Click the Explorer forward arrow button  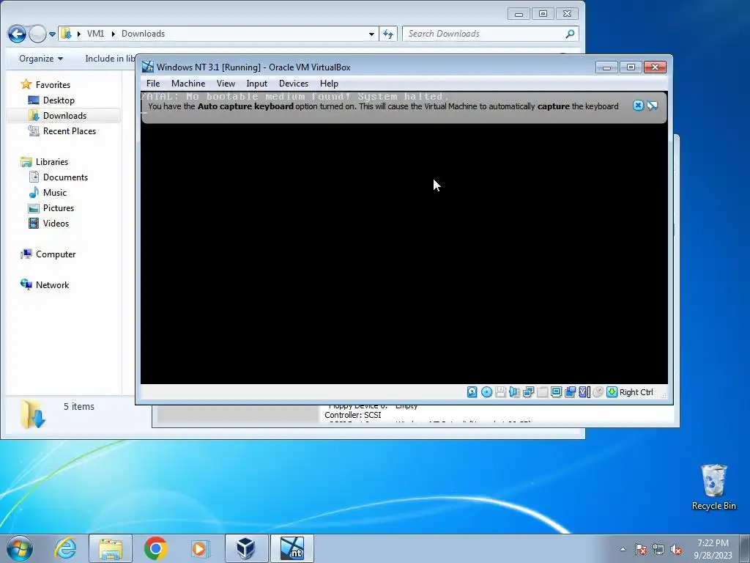(38, 34)
